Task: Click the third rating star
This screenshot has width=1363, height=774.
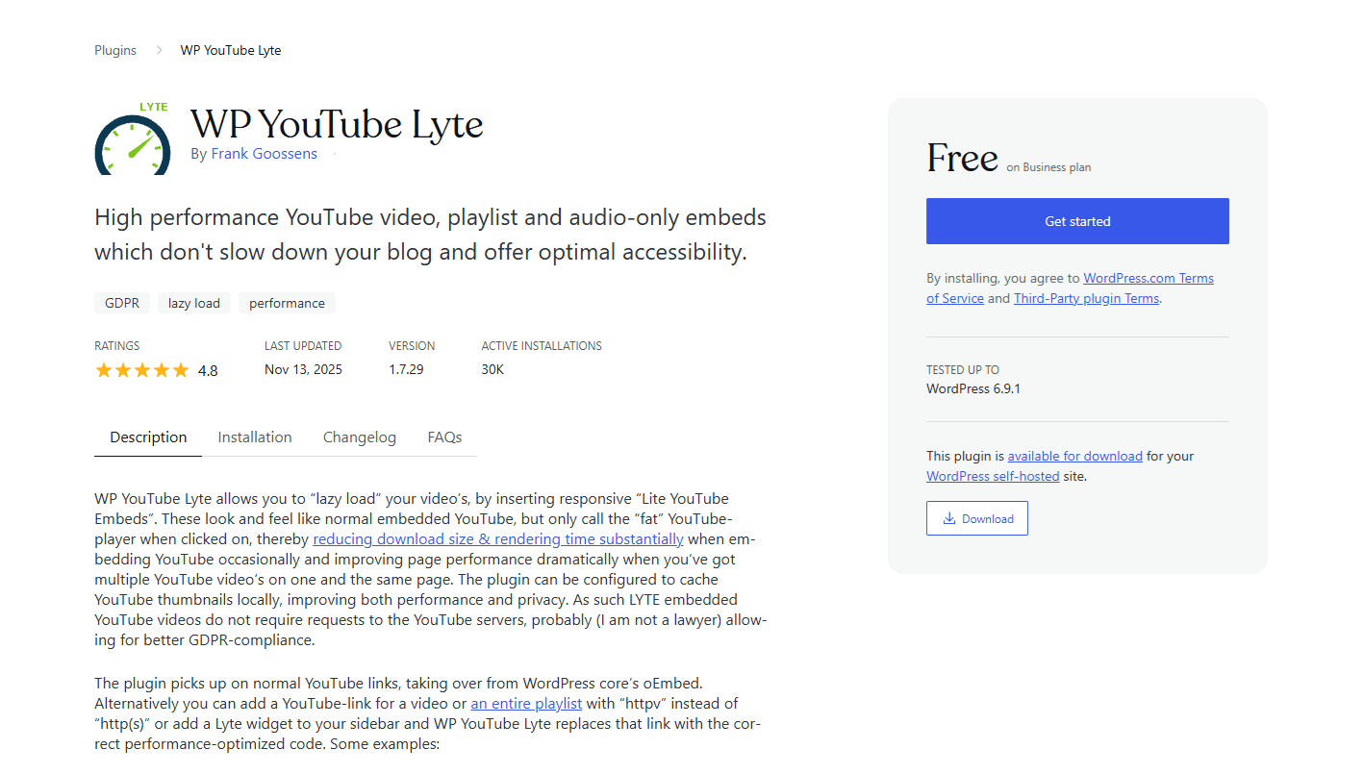Action: (x=142, y=369)
